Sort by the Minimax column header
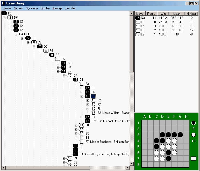 (x=191, y=13)
